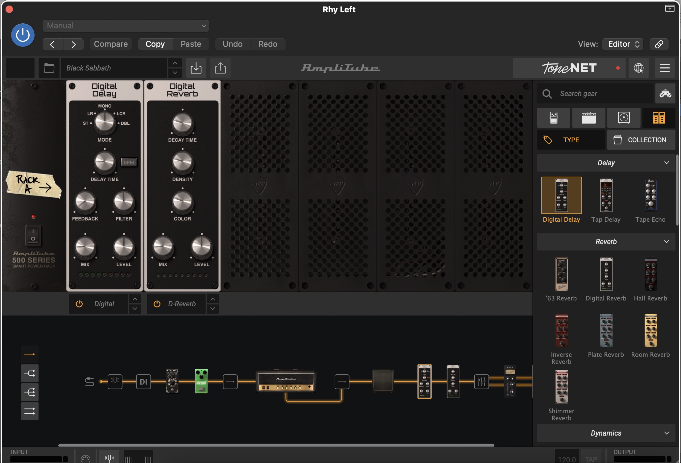
Task: Open the View Editor dropdown
Action: tap(623, 44)
